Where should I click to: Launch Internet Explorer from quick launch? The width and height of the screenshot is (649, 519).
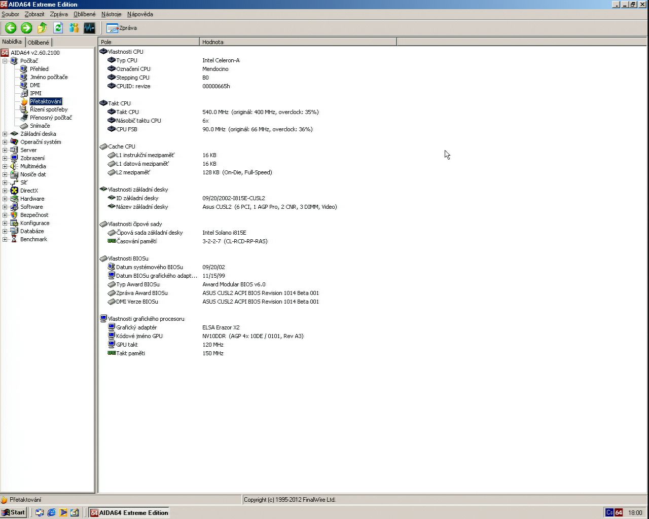(51, 512)
